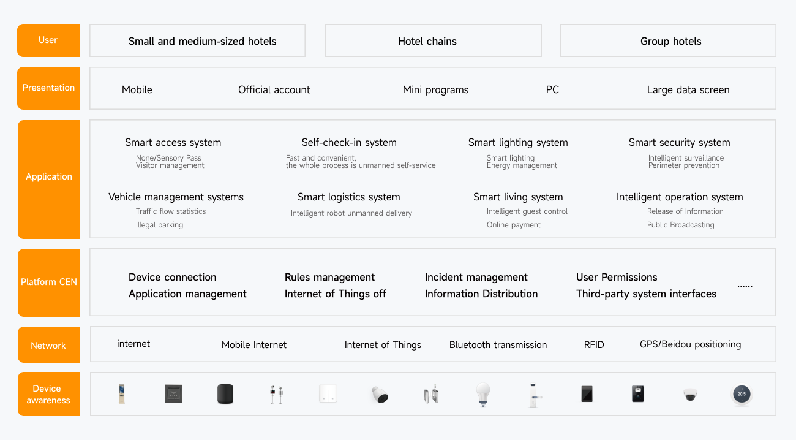Select the light bulb icon

[x=483, y=394]
